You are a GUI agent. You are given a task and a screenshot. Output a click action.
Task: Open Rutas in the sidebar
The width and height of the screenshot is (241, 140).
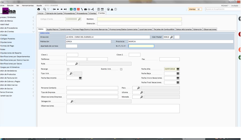[3, 49]
